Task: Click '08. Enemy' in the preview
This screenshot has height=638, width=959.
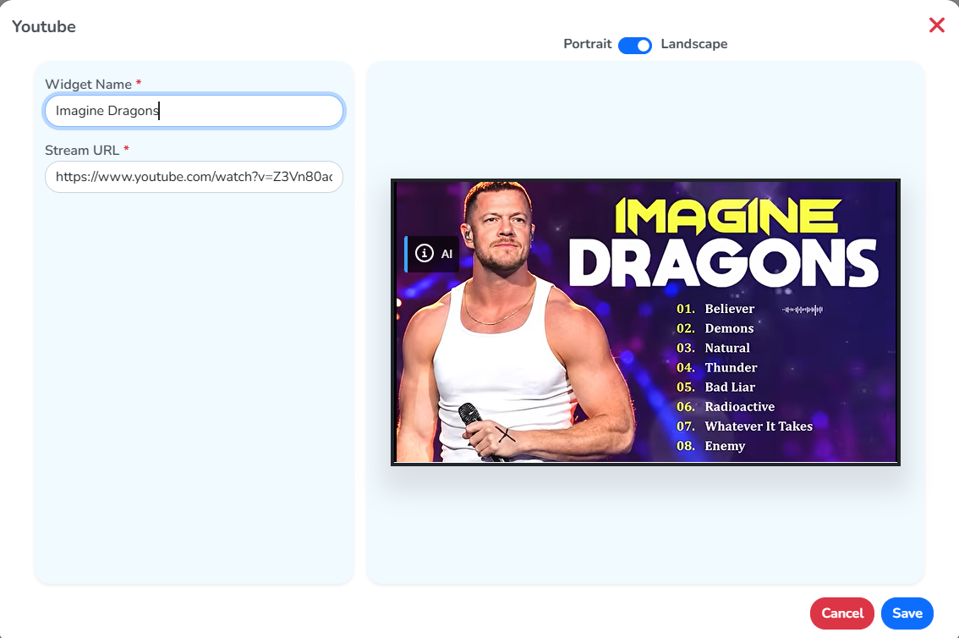Action: 710,446
